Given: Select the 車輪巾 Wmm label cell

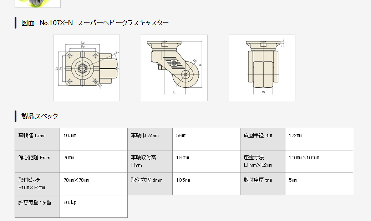Looking at the screenshot, I should coord(150,139).
